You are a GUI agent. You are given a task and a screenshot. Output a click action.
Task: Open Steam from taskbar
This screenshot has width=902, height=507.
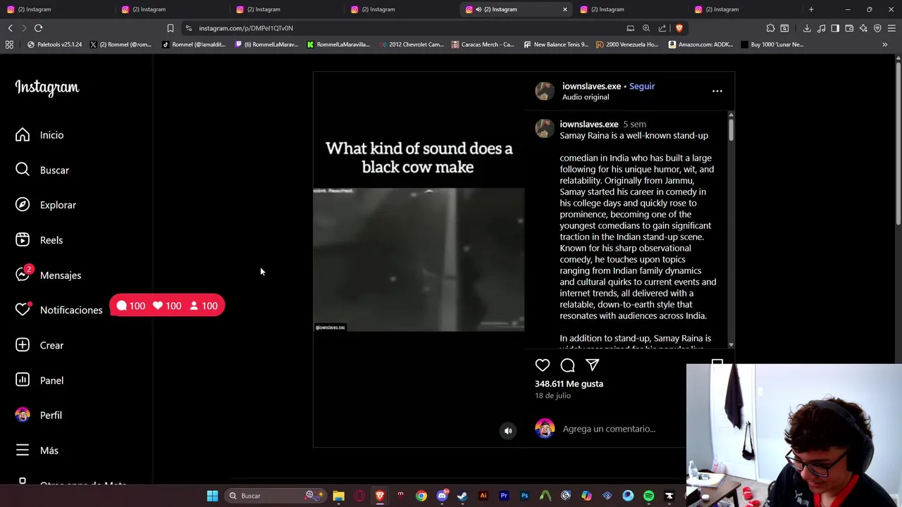coord(462,496)
